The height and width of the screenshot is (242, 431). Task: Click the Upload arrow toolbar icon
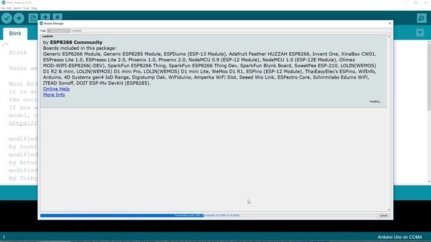19,18
